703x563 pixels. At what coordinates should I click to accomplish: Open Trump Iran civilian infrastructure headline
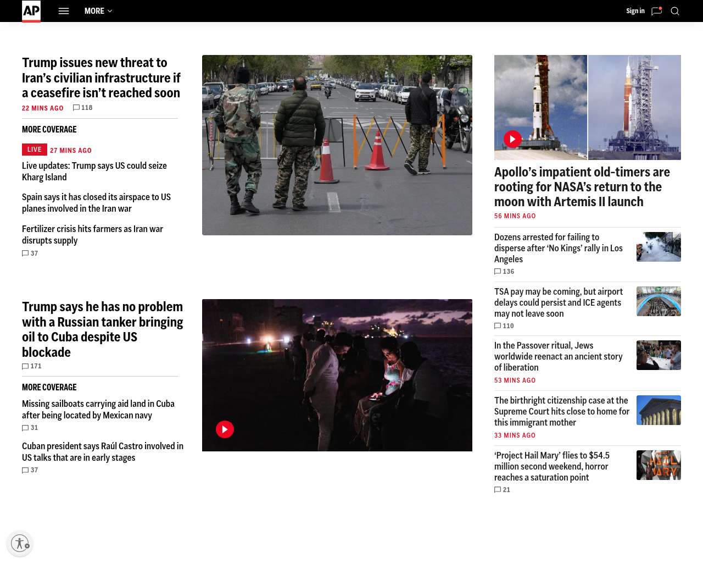point(102,78)
